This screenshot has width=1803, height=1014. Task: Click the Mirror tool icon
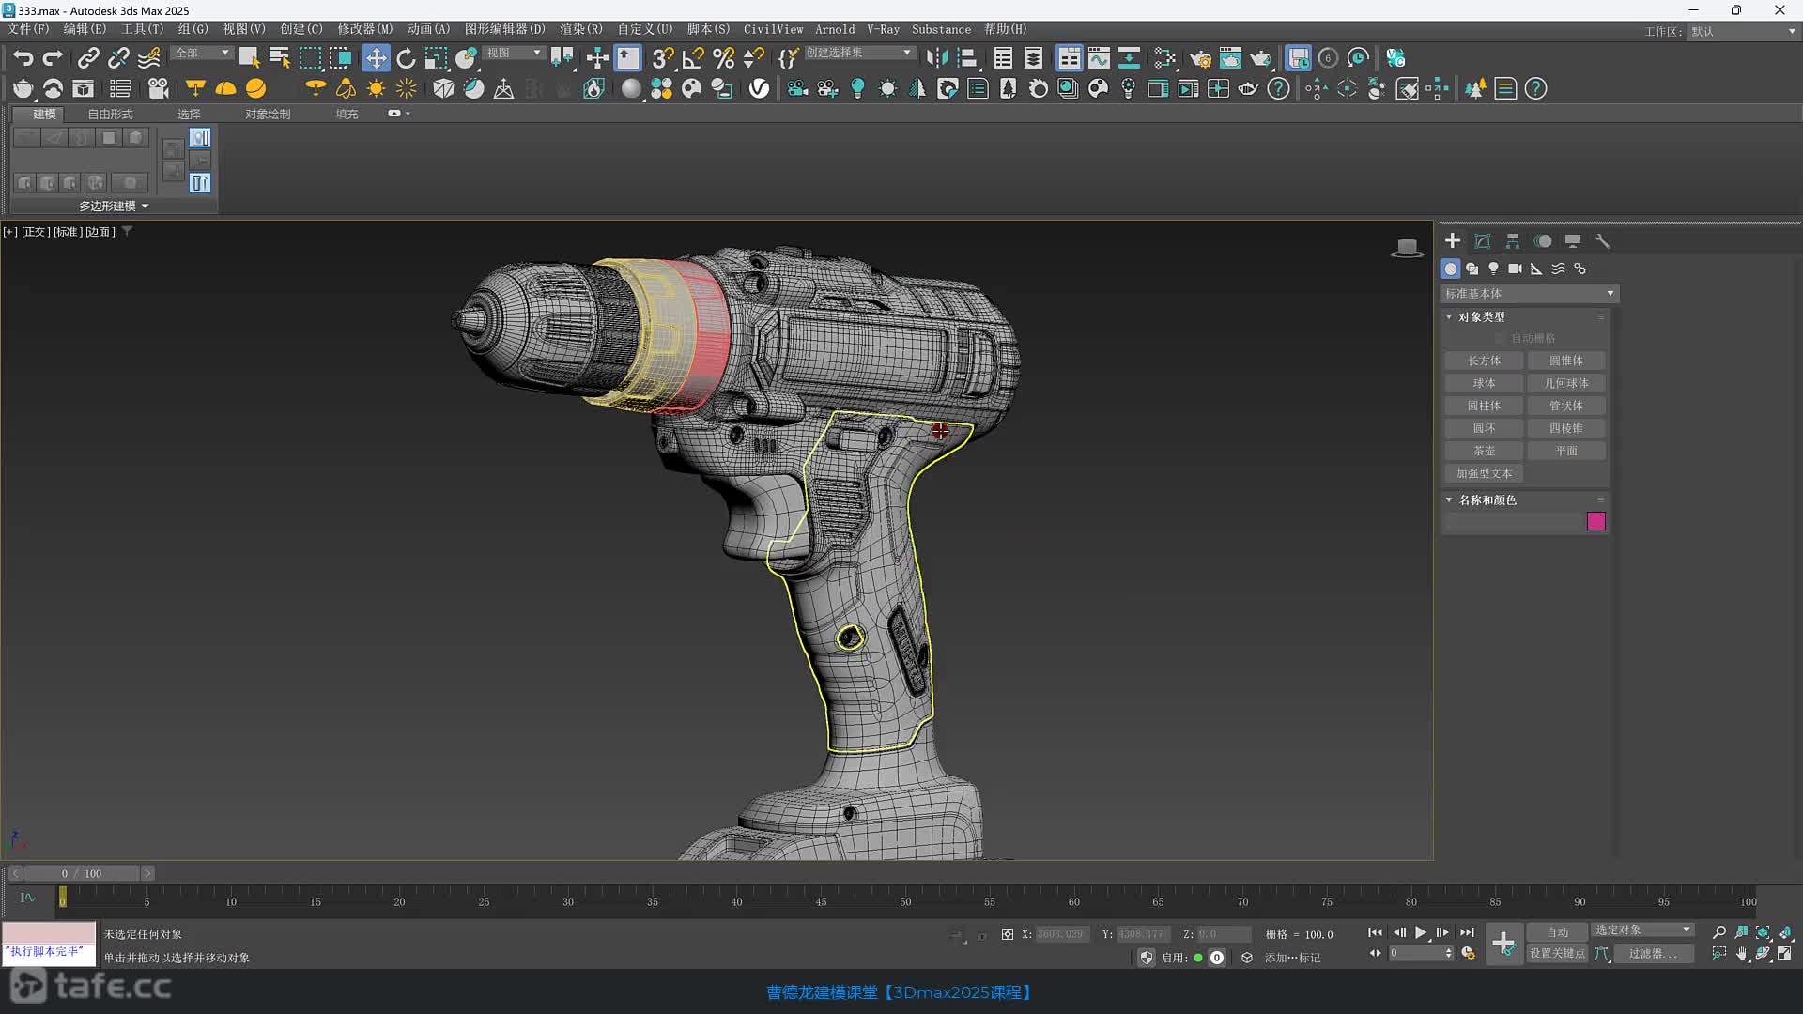936,58
